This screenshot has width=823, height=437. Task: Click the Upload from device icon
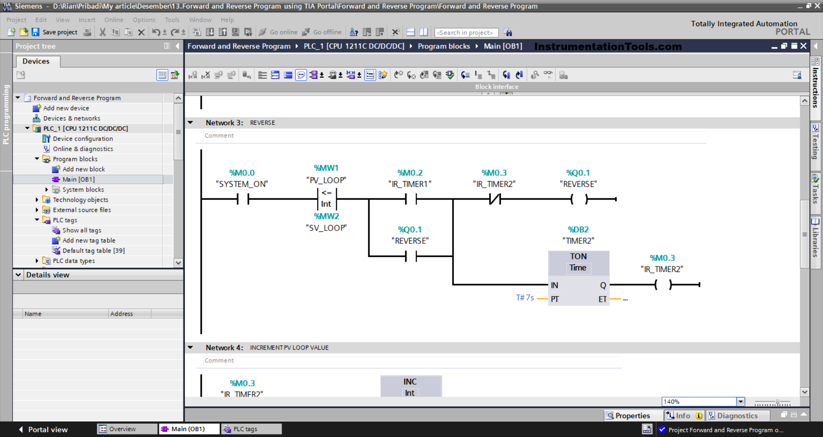pos(222,32)
